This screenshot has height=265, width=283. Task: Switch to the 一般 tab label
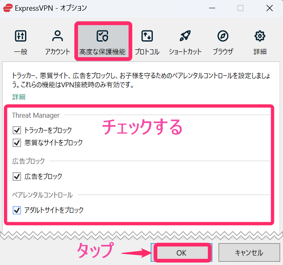tap(21, 52)
